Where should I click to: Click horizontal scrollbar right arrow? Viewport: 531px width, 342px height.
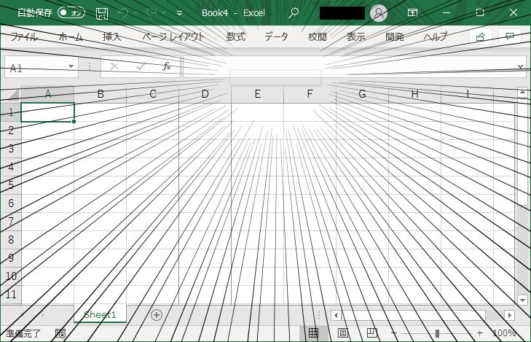510,315
